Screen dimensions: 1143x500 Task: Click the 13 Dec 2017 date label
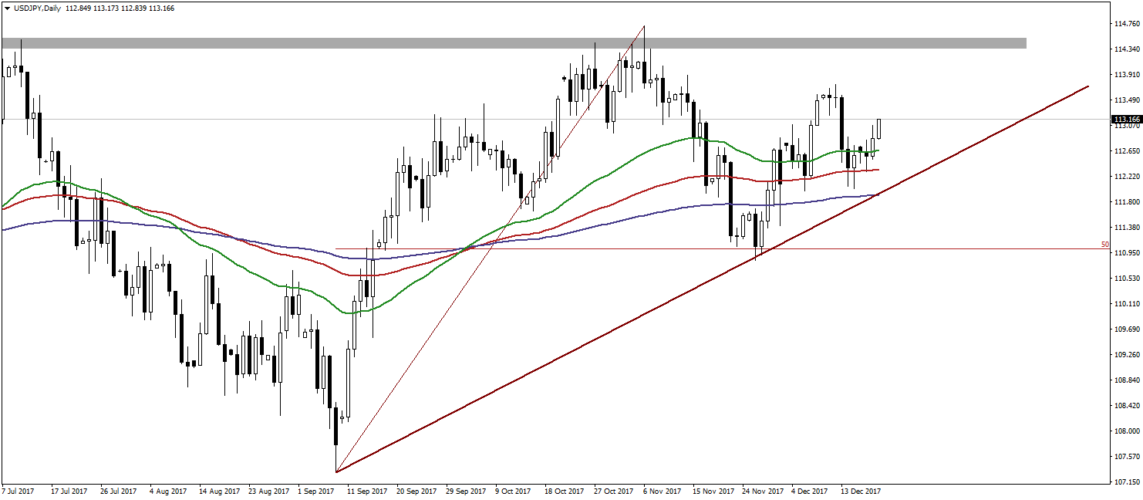(861, 492)
